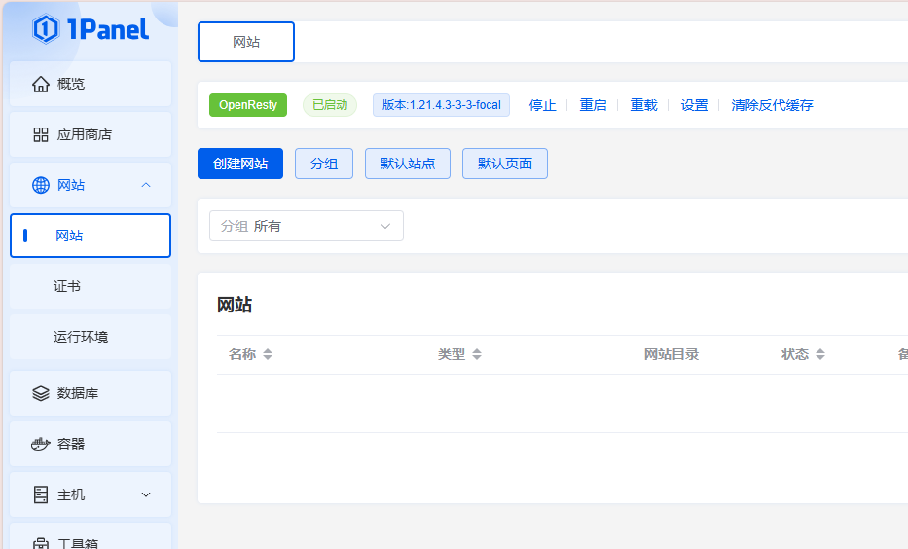This screenshot has height=549, width=908.
Task: Expand the 主机 sidebar submenu arrow
Action: (x=146, y=494)
